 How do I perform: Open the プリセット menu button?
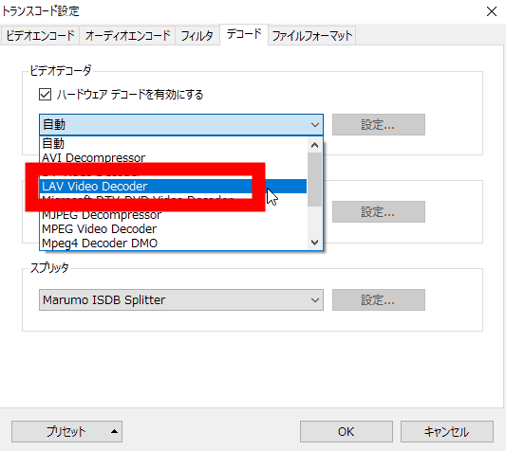pyautogui.click(x=66, y=431)
